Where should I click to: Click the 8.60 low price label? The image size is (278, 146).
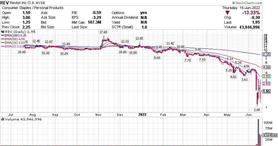[157, 58]
